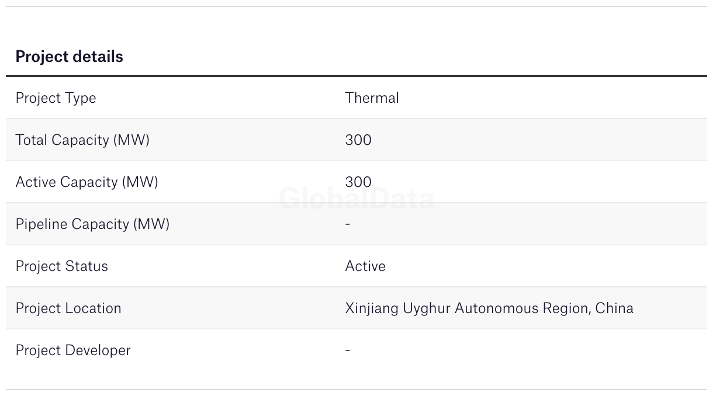Click the Total Capacity value 300
The image size is (713, 396).
pyautogui.click(x=358, y=140)
